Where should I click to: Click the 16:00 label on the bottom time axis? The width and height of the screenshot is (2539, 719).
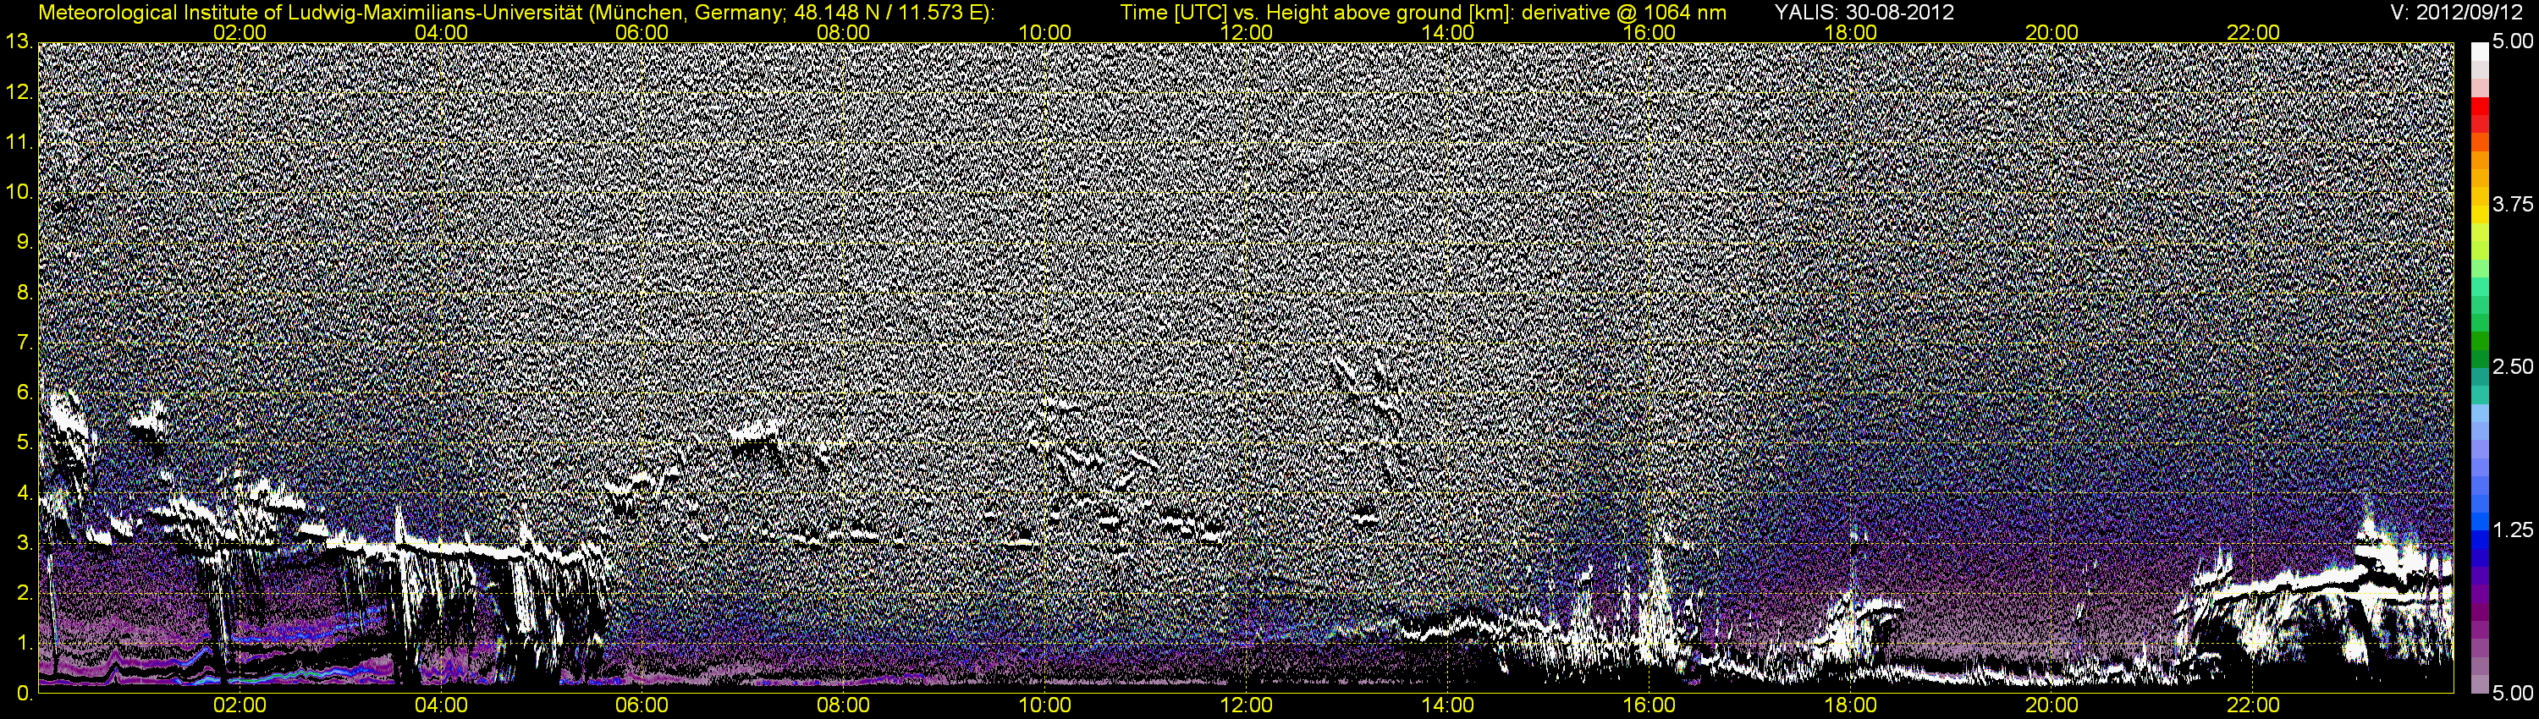coord(1649,705)
